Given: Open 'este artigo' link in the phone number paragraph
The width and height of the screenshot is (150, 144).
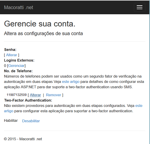Looking at the screenshot, I should click(71, 82).
